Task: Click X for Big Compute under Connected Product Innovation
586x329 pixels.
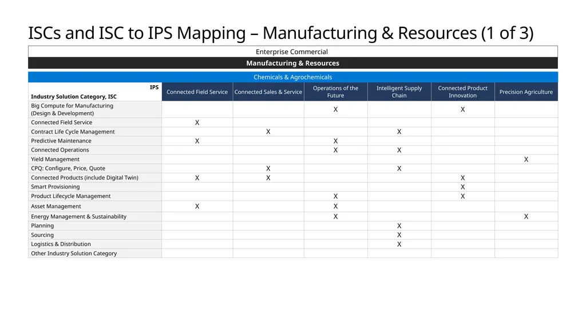Action: coord(462,109)
